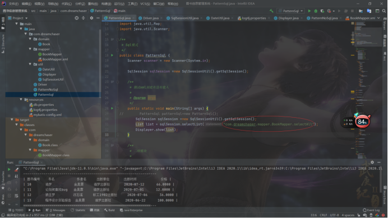
Task: Start debugging with the green bug icon
Action: (x=316, y=11)
